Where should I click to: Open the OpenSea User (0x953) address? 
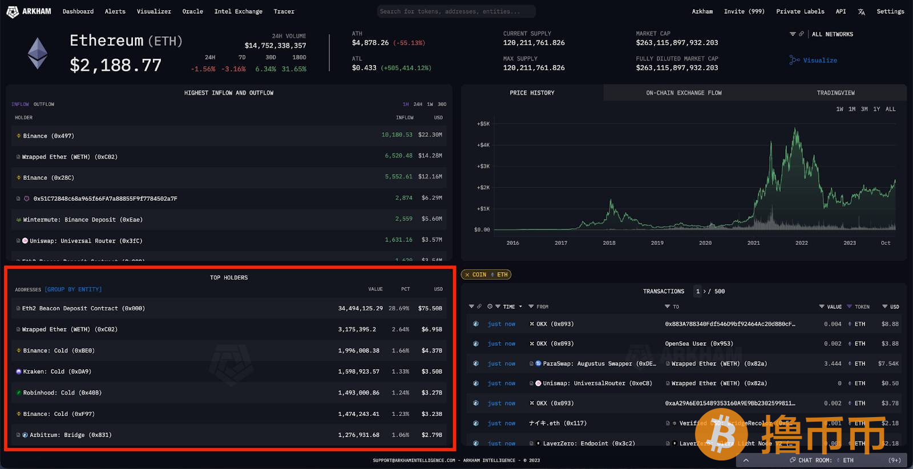[699, 344]
